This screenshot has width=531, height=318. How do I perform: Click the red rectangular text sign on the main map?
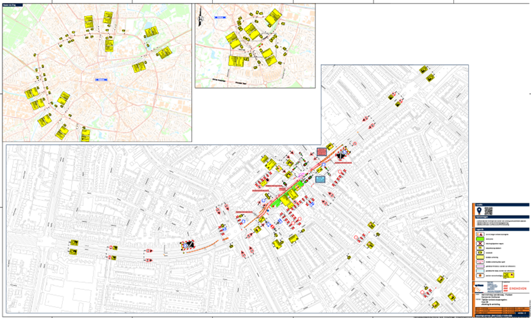coord(323,153)
